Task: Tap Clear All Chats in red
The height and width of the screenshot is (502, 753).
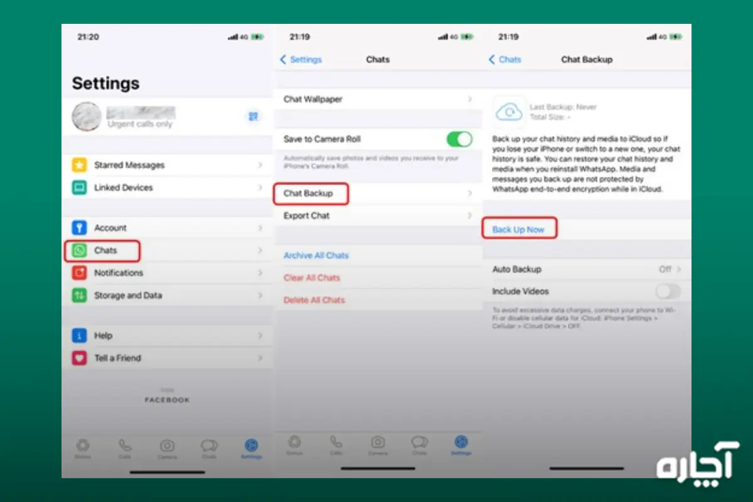Action: (312, 277)
